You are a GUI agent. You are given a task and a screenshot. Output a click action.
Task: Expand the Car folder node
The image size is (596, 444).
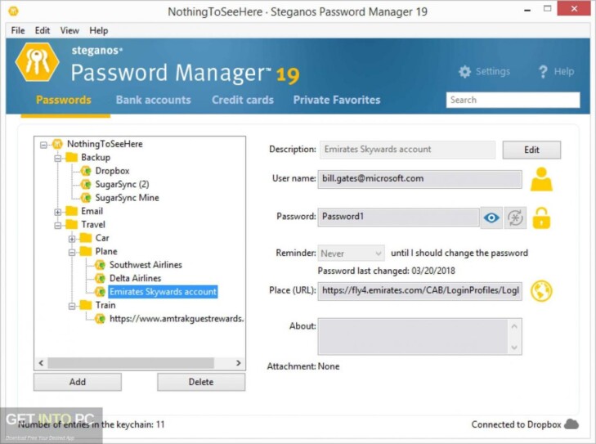72,239
